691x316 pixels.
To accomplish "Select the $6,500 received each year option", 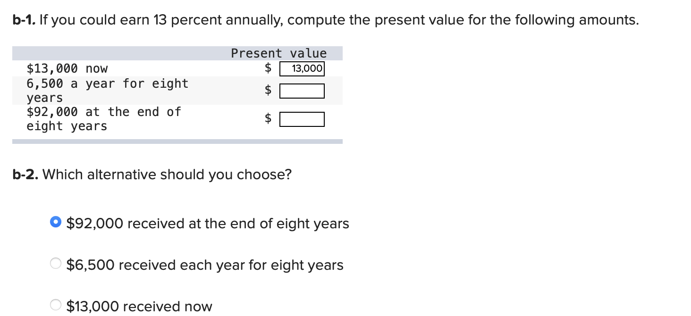I will point(55,264).
